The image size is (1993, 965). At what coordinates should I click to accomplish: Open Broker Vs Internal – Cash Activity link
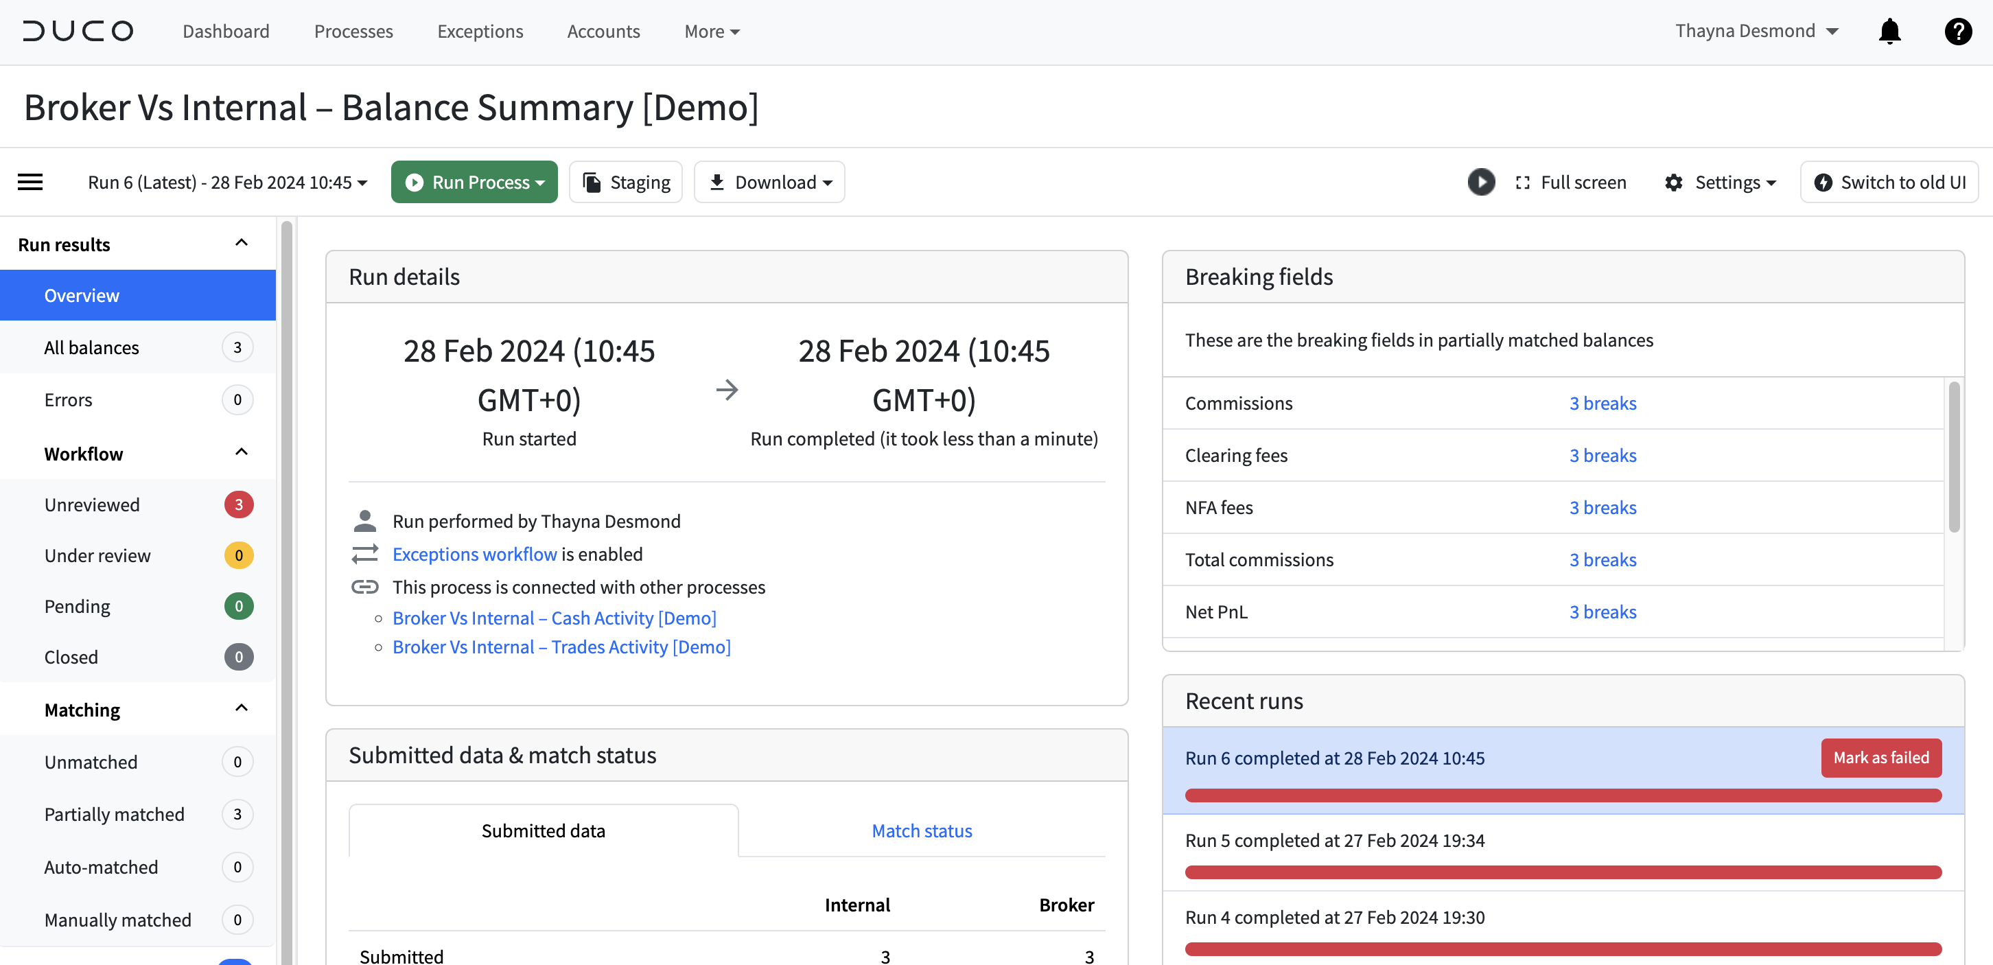(554, 618)
